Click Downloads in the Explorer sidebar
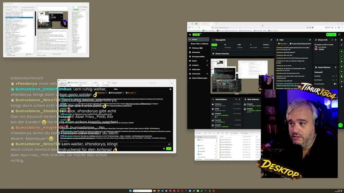Screen dimensions: 344x193 pos(202,149)
